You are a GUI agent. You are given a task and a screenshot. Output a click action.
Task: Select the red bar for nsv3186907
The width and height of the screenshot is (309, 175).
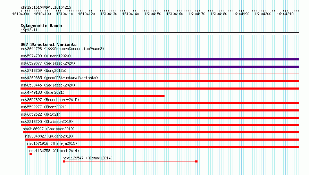(x=161, y=132)
